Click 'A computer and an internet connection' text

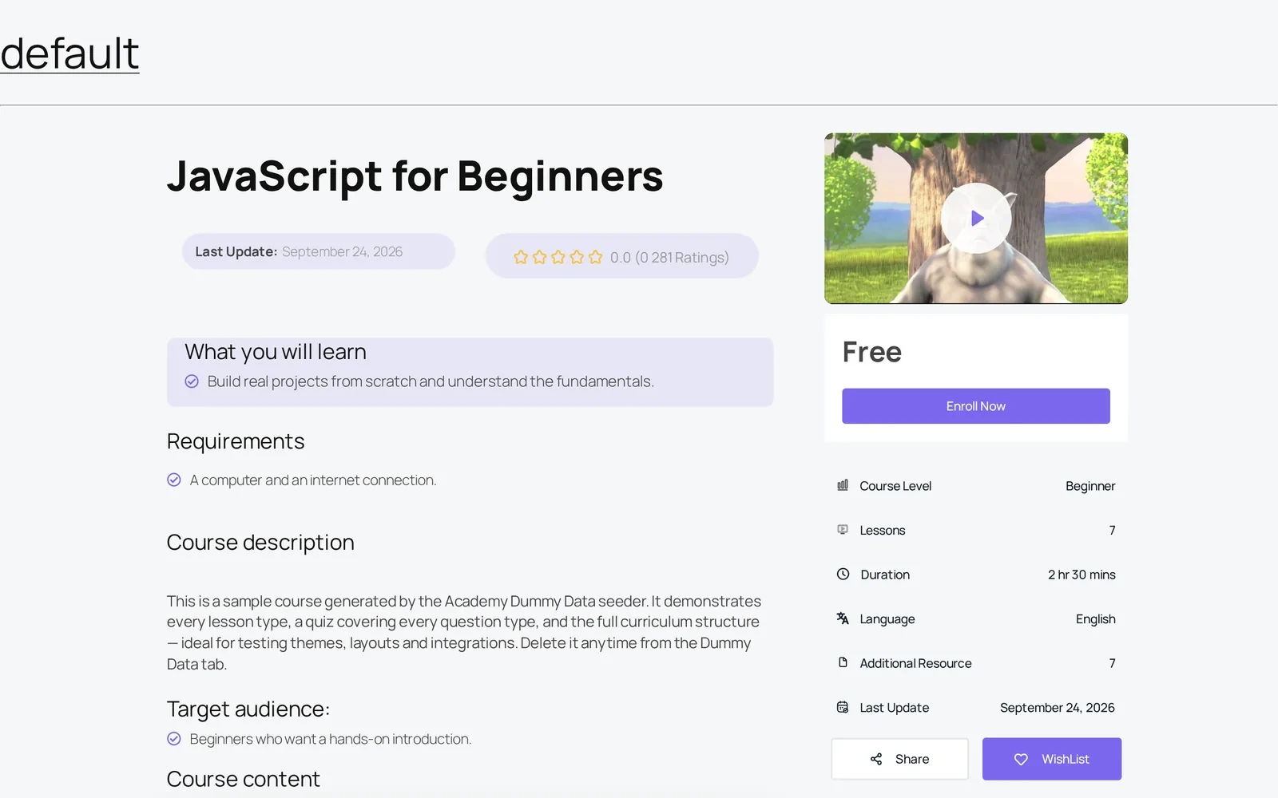pyautogui.click(x=313, y=480)
